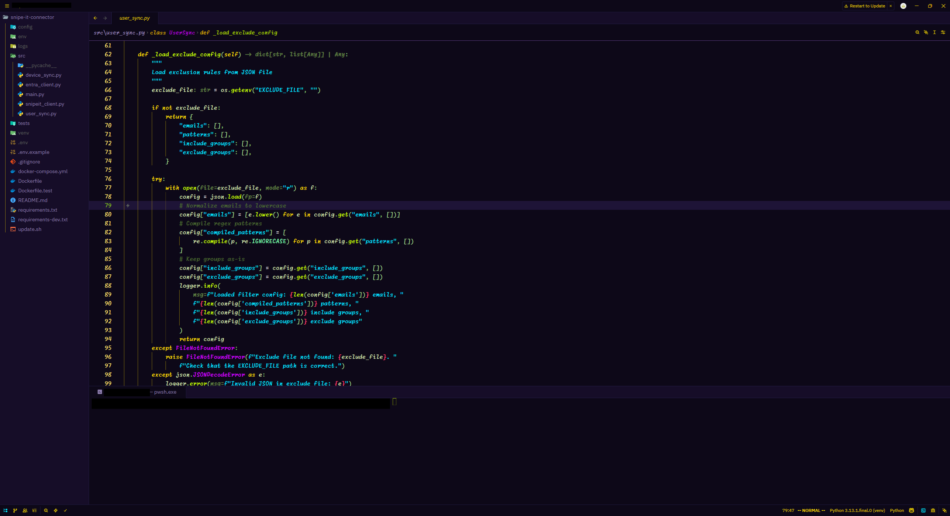Click the diagnostics checkmark icon
Image resolution: width=950 pixels, height=516 pixels.
tap(65, 510)
